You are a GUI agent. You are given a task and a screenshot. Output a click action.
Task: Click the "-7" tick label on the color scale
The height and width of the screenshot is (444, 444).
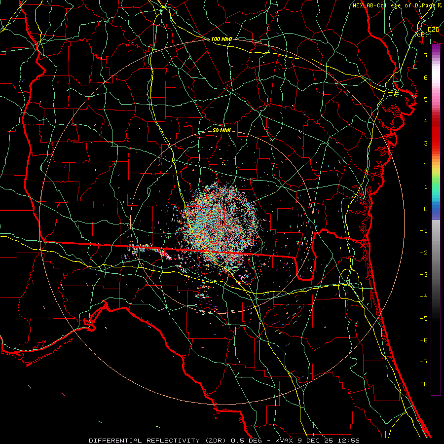[424, 362]
